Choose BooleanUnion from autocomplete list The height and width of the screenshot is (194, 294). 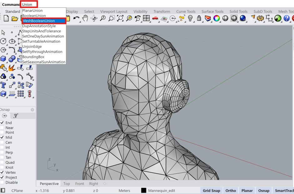(44, 16)
